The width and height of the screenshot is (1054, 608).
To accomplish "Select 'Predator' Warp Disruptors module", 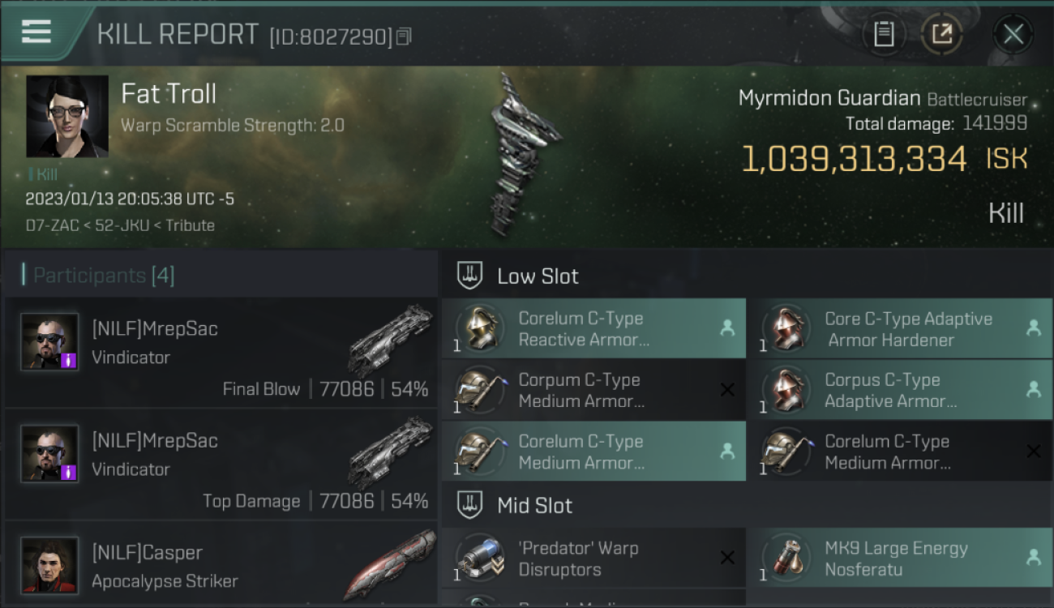I will pos(593,559).
